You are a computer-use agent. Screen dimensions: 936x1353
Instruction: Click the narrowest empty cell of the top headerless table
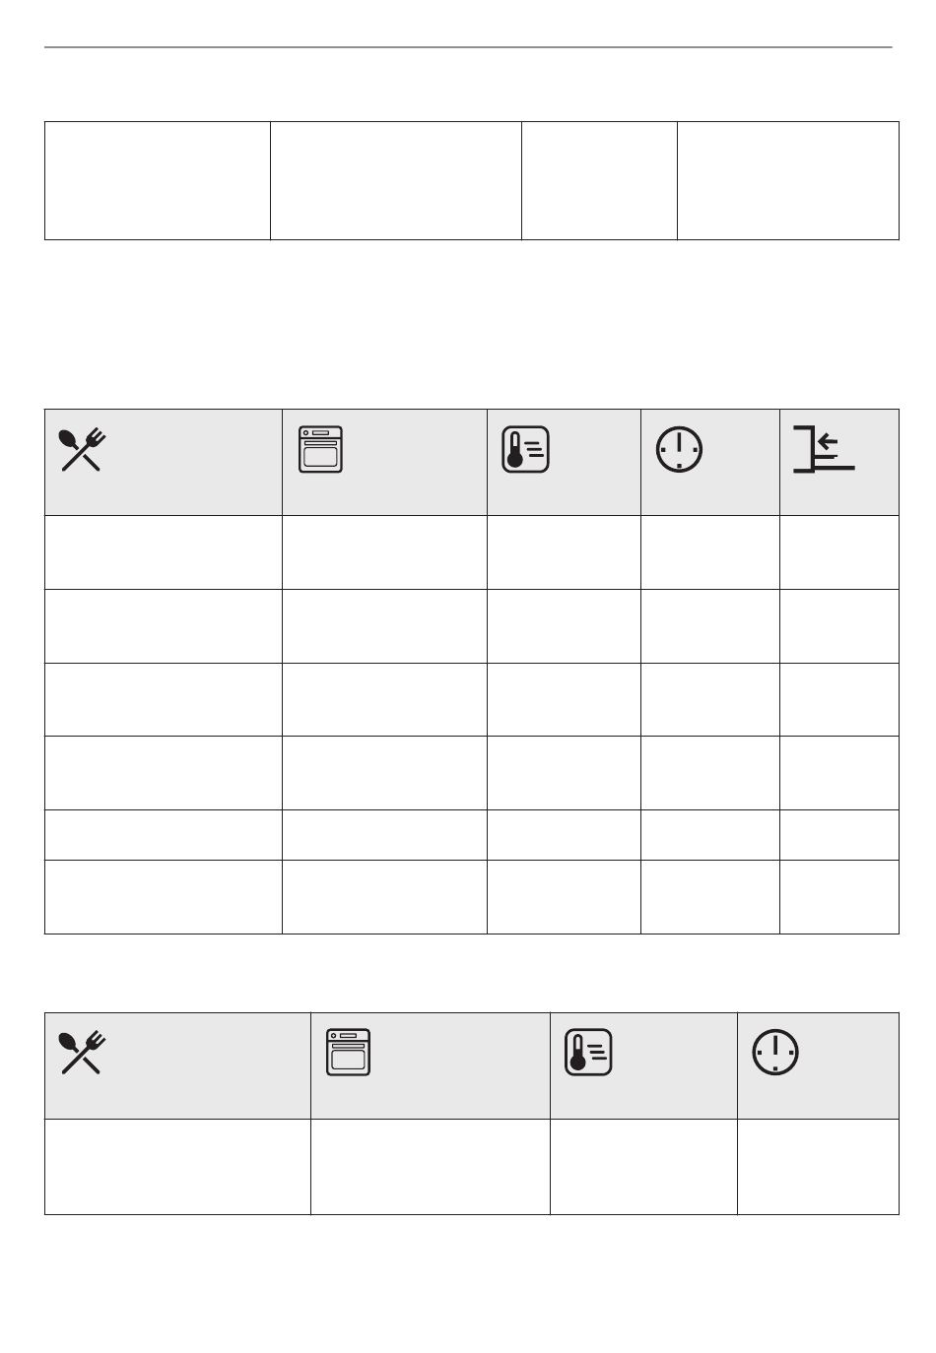pos(599,181)
